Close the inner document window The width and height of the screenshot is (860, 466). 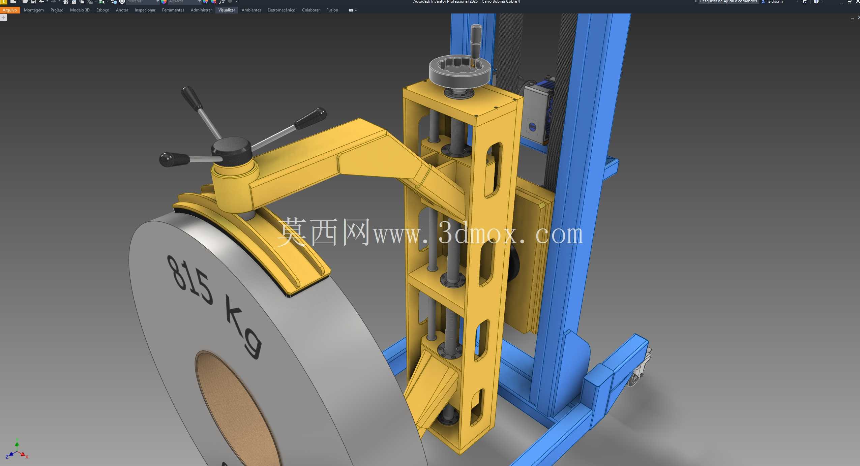tap(858, 18)
